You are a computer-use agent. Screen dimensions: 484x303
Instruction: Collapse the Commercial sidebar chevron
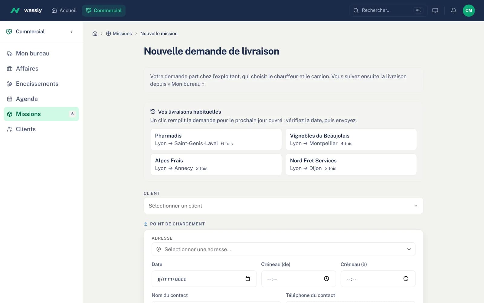coord(71,32)
